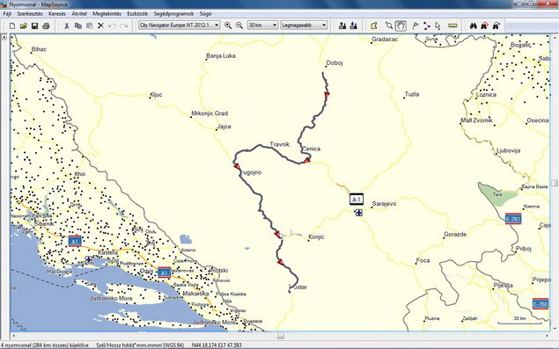Select the Hand pan tool
Viewport: 559px width, 349px height.
(x=401, y=25)
